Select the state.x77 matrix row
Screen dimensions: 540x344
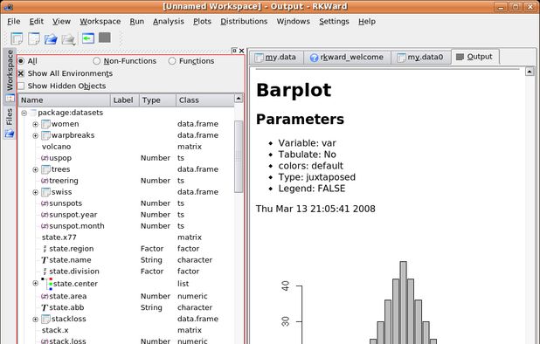126,237
